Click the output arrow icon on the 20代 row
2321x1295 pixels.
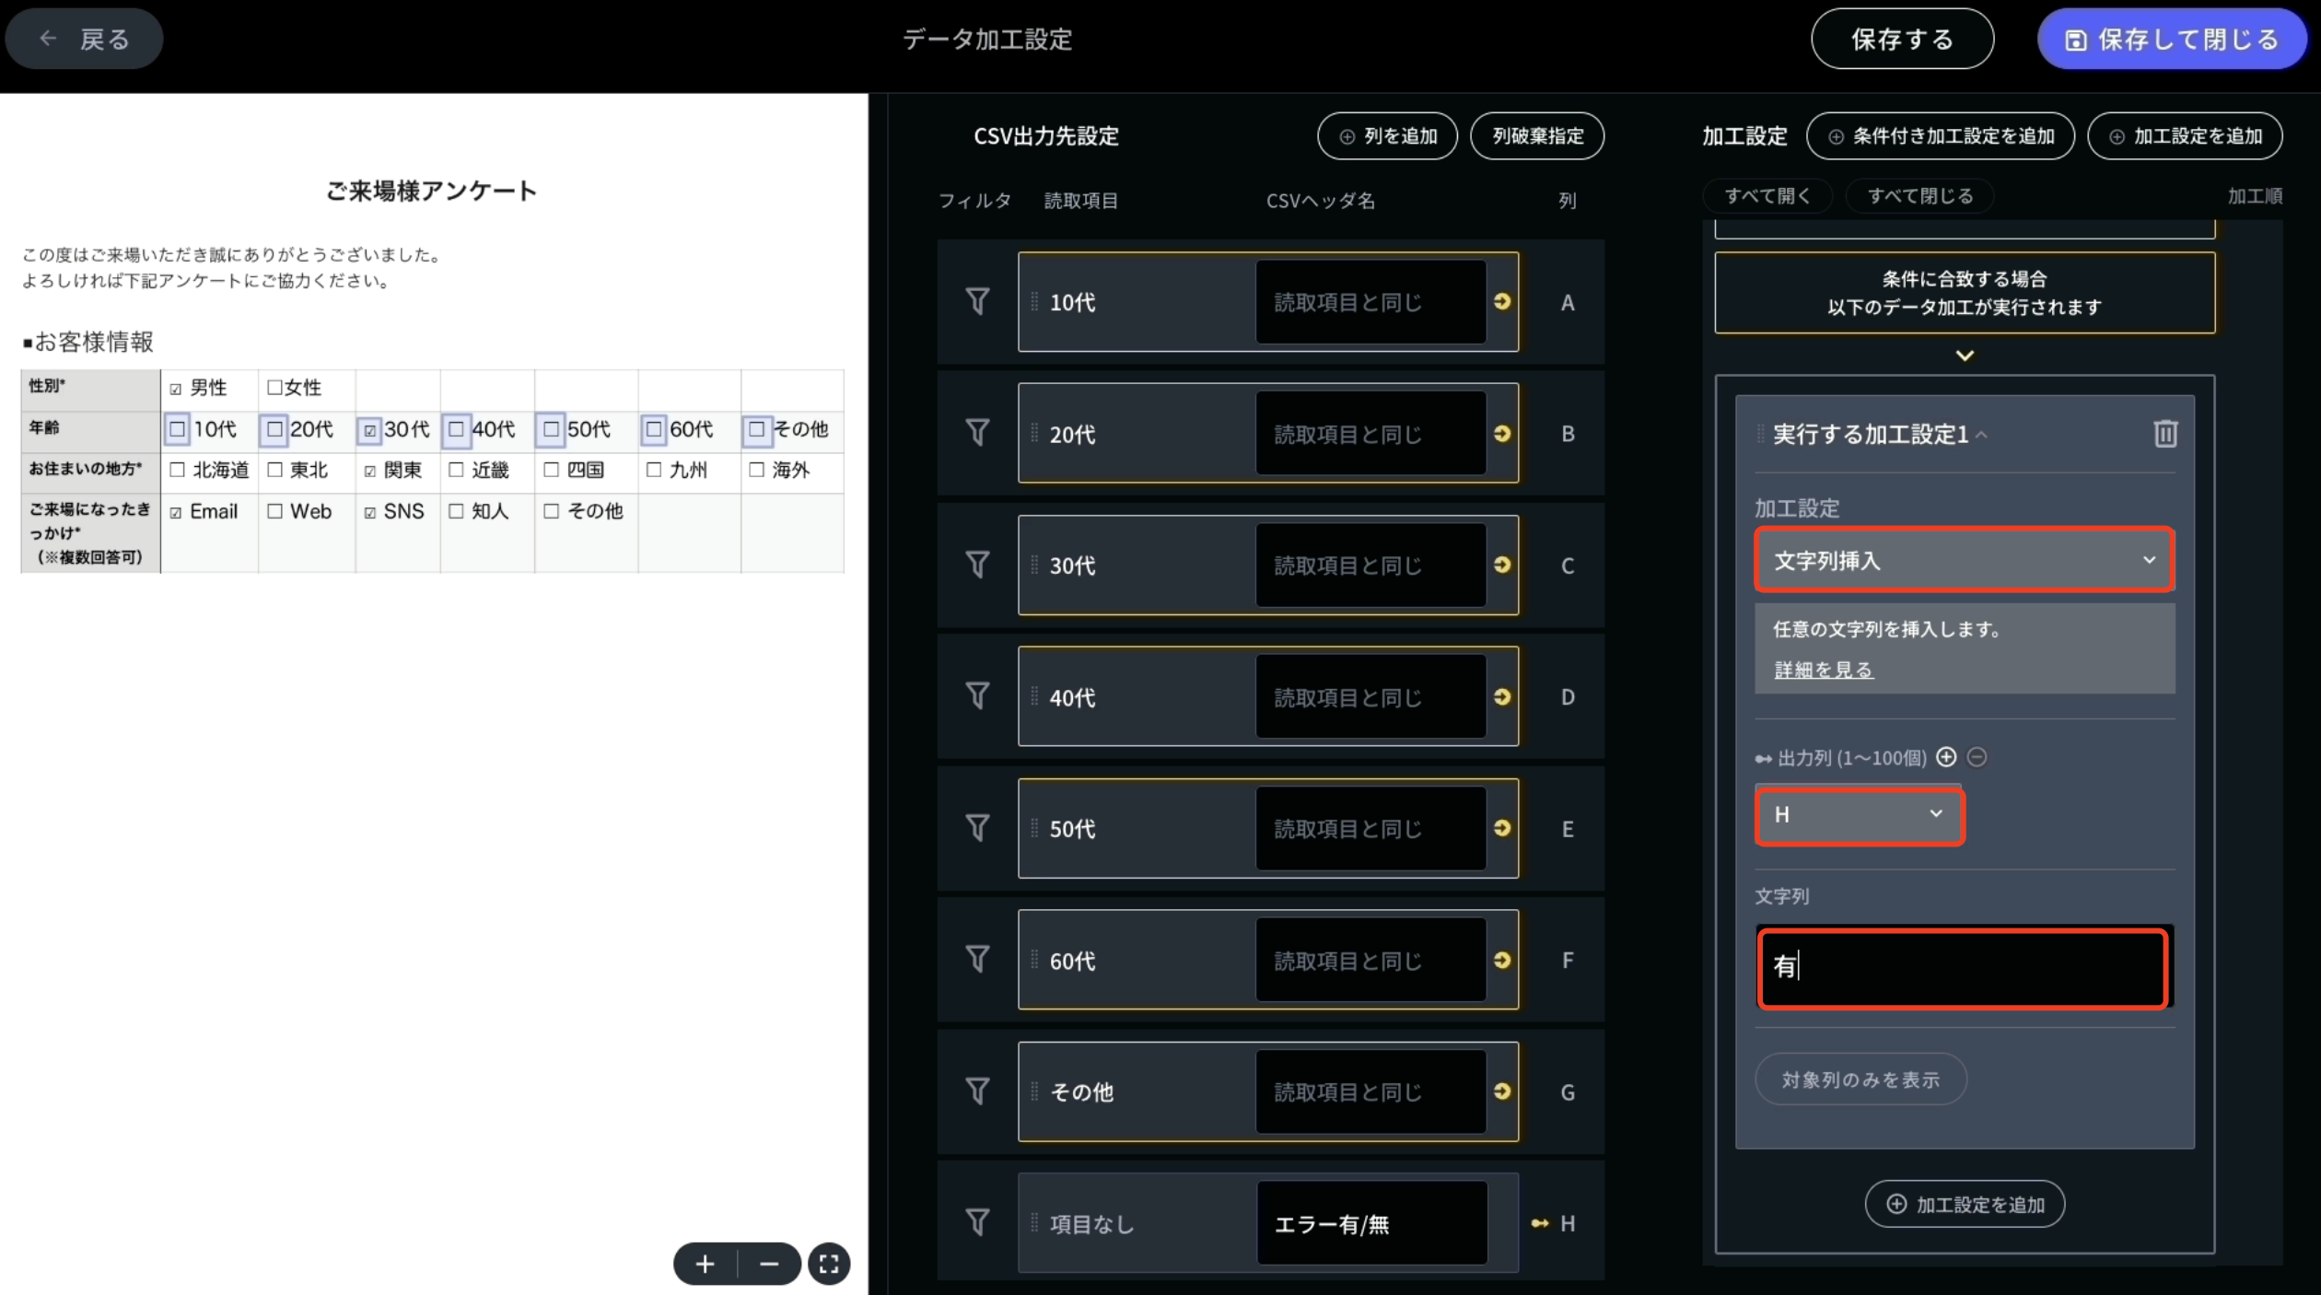click(1501, 433)
